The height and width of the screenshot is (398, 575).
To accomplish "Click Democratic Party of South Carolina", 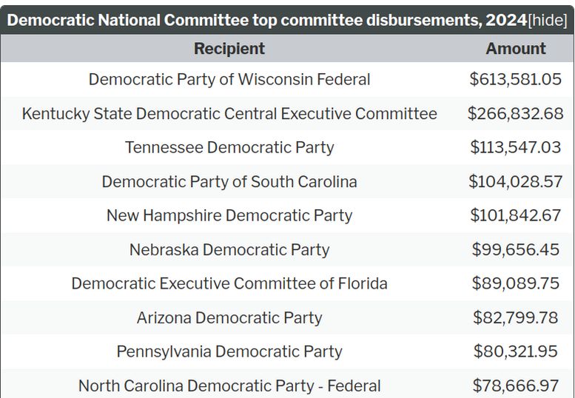I will [x=229, y=181].
